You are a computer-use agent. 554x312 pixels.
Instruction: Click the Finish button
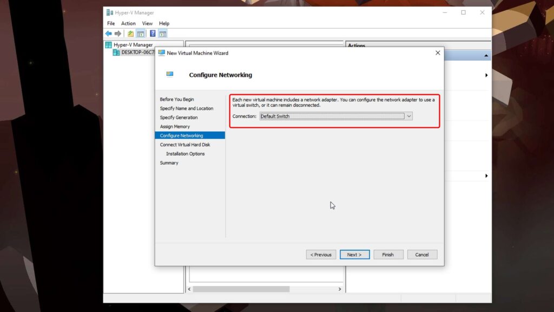[388, 255]
